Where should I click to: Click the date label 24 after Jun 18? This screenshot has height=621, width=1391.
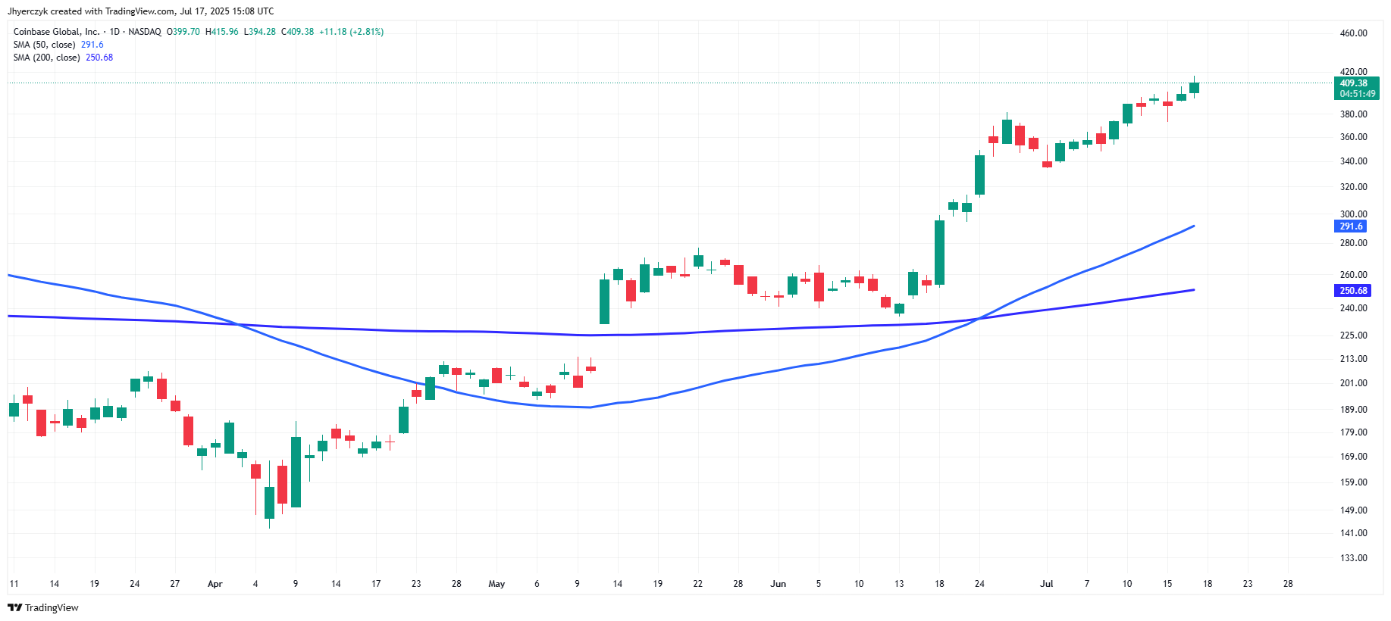click(x=979, y=584)
